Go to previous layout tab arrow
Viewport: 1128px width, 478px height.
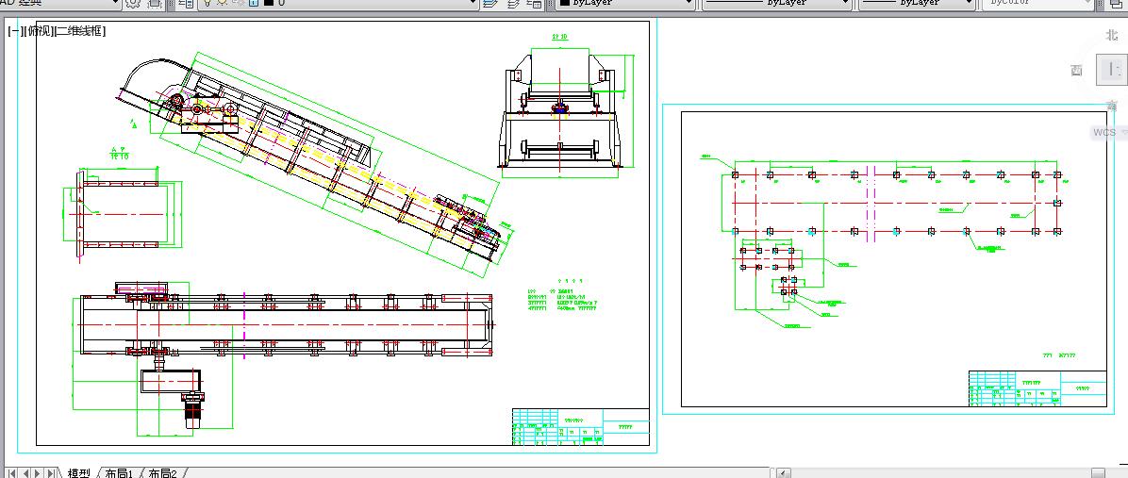pos(25,473)
